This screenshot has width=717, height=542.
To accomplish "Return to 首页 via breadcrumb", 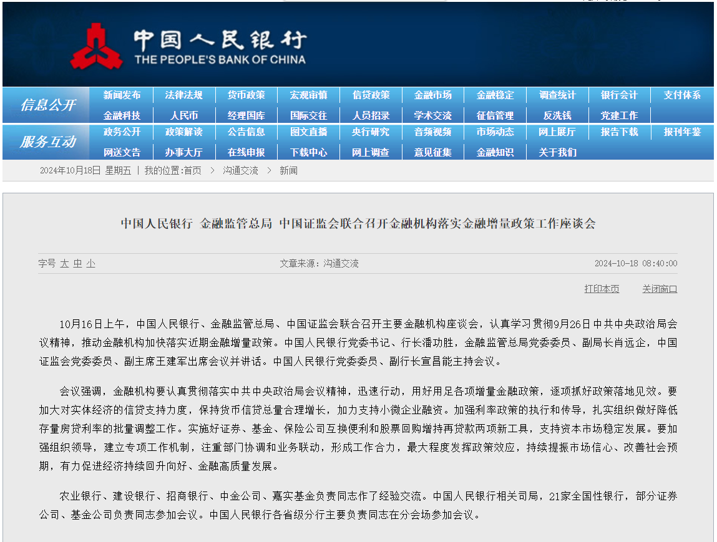I will click(x=193, y=170).
